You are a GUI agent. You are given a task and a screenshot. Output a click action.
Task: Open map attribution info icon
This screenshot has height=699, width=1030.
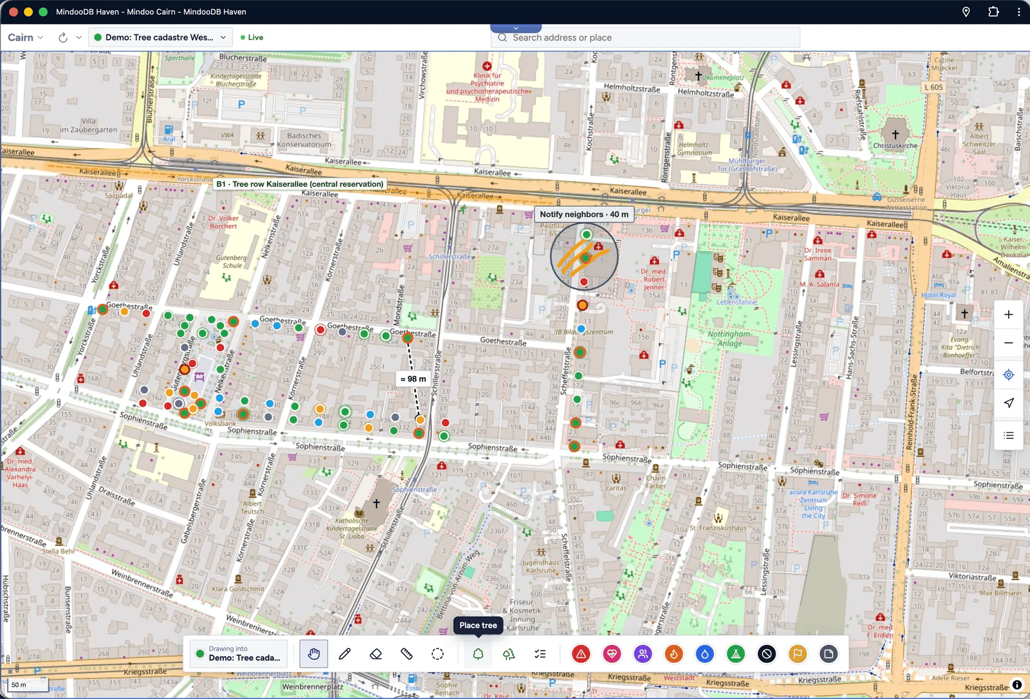1017,685
